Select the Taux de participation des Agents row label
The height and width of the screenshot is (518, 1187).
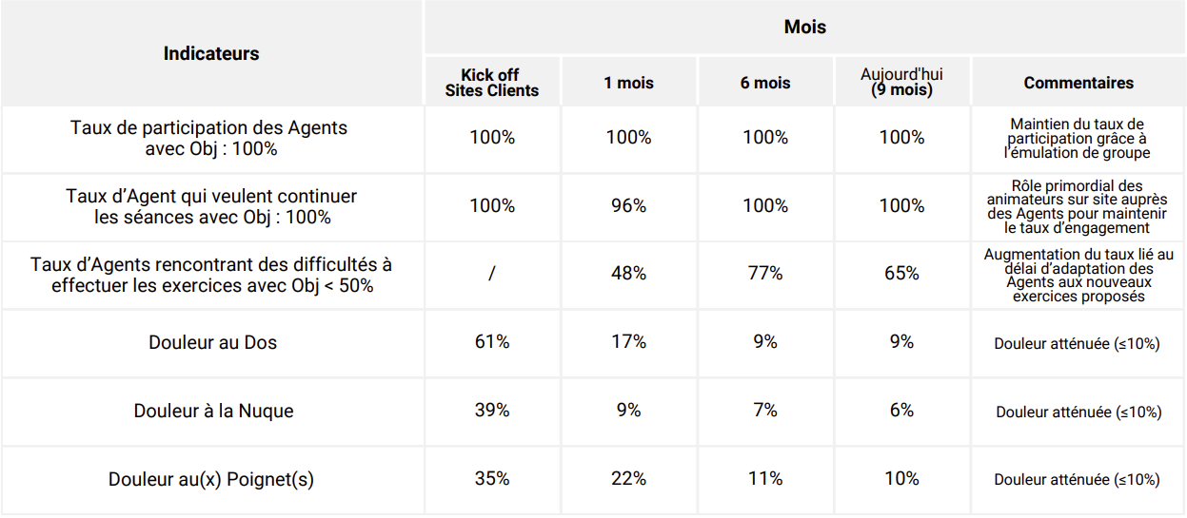211,138
